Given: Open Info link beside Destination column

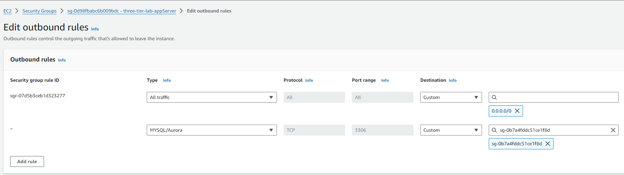Looking at the screenshot, I should [452, 80].
